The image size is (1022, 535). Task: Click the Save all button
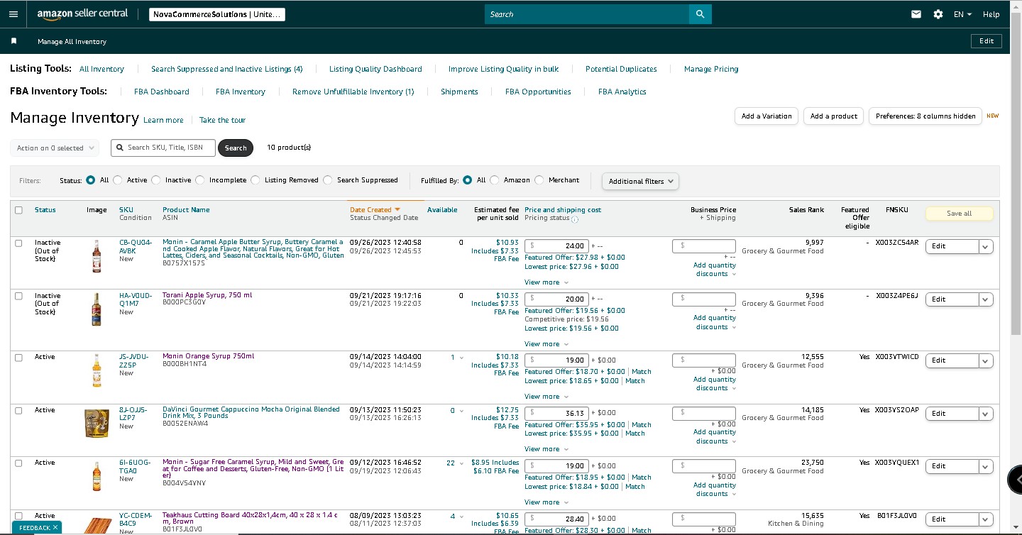click(959, 214)
